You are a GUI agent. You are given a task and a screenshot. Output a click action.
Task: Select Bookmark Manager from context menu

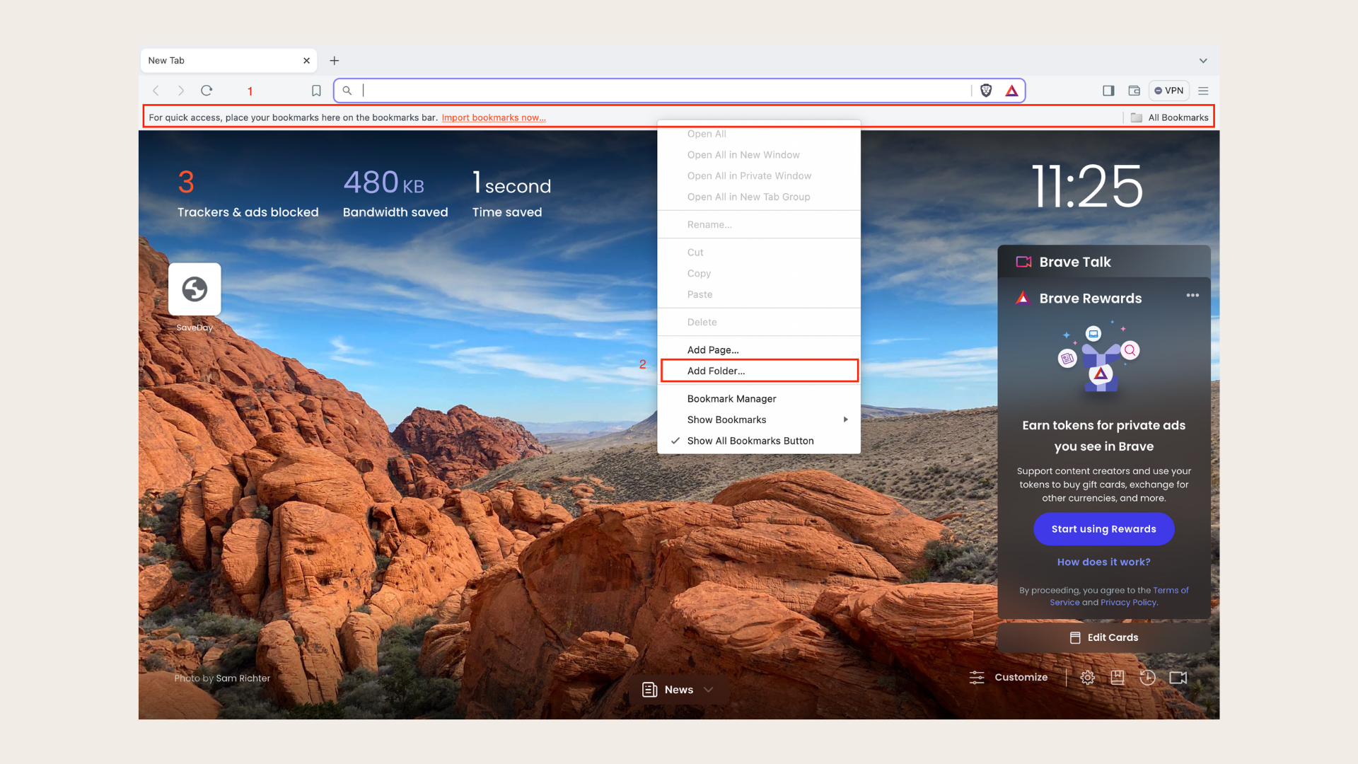click(x=731, y=398)
